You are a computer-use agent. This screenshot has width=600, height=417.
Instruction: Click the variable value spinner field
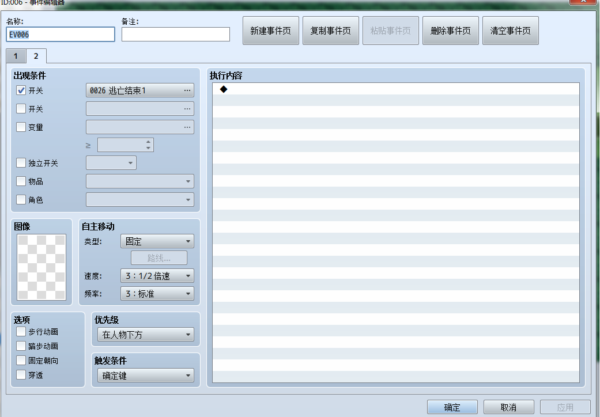(126, 145)
